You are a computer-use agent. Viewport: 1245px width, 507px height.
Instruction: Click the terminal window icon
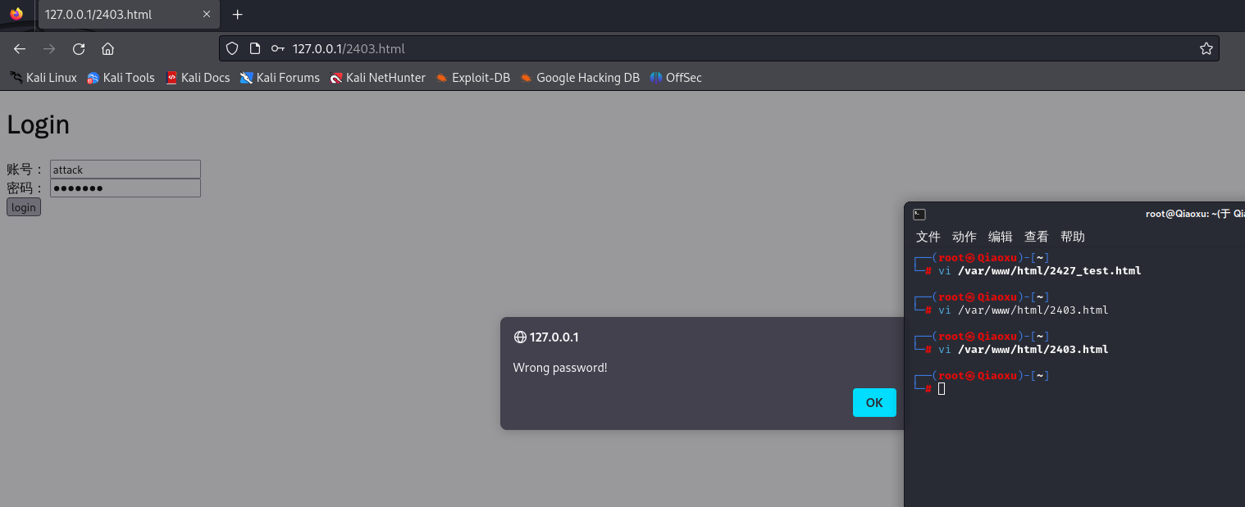point(919,215)
